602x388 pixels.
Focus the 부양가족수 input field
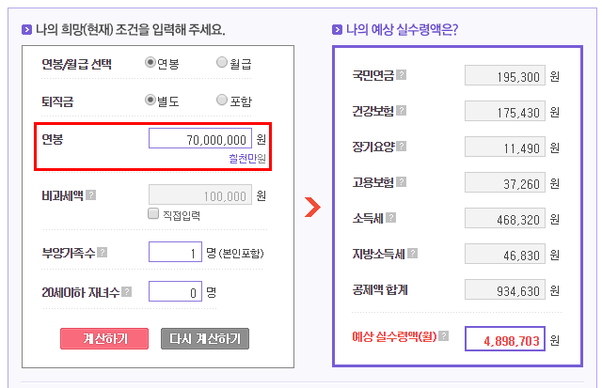tap(176, 252)
